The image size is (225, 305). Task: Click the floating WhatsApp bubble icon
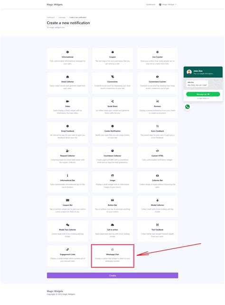[x=187, y=106]
